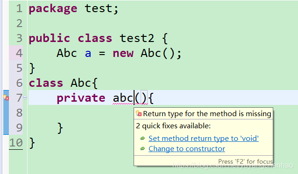
Task: Place cursor on the underlined abc method name
Action: (x=123, y=98)
